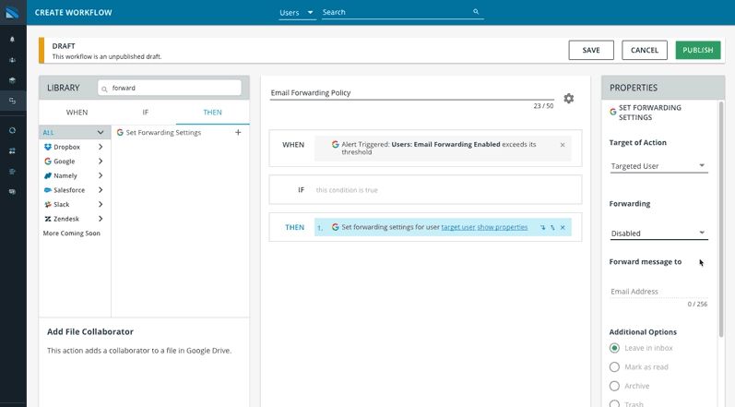Image resolution: width=735 pixels, height=407 pixels.
Task: Expand the Namely category chevron
Action: point(101,176)
